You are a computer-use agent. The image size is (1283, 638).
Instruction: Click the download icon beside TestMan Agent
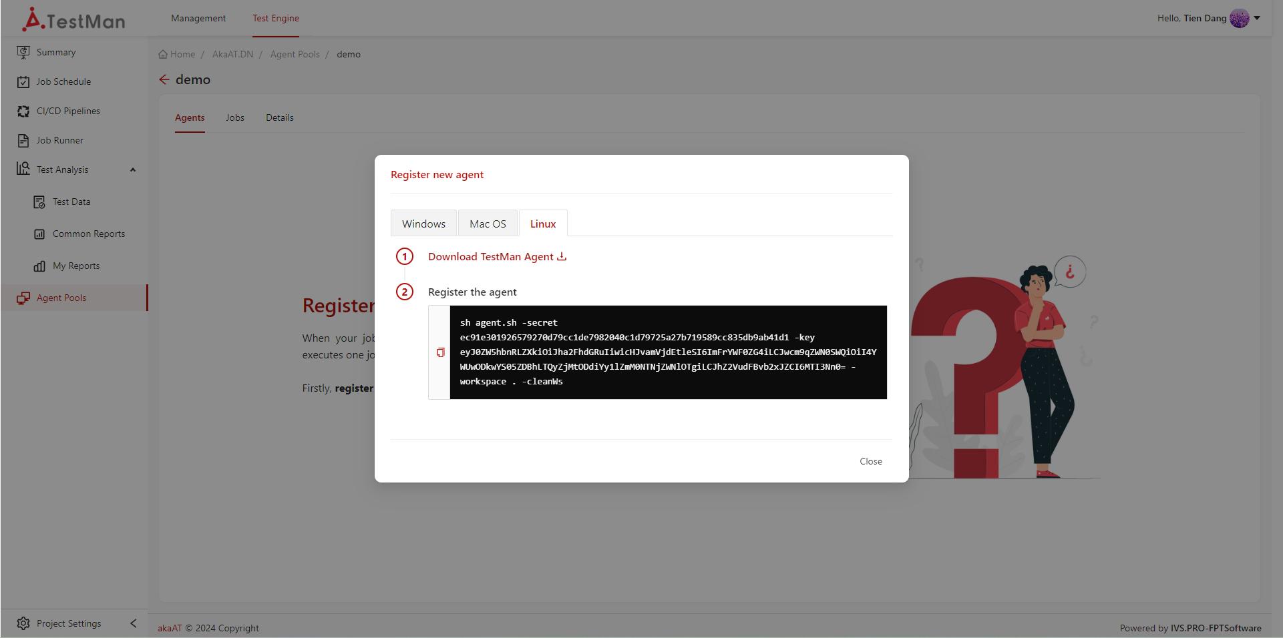pos(562,256)
